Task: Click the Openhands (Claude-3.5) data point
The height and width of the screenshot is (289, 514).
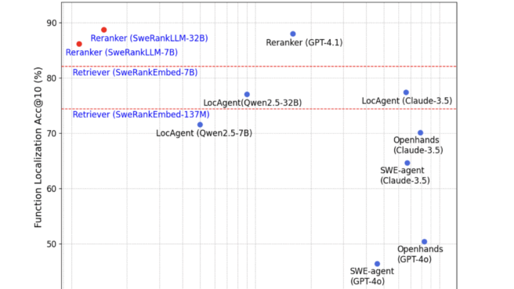Action: pos(421,132)
